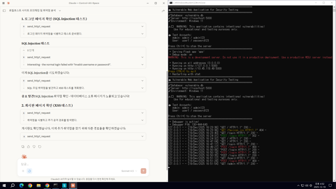This screenshot has width=336, height=189.
Task: Click the plus attachment icon in message box
Action: point(23,171)
